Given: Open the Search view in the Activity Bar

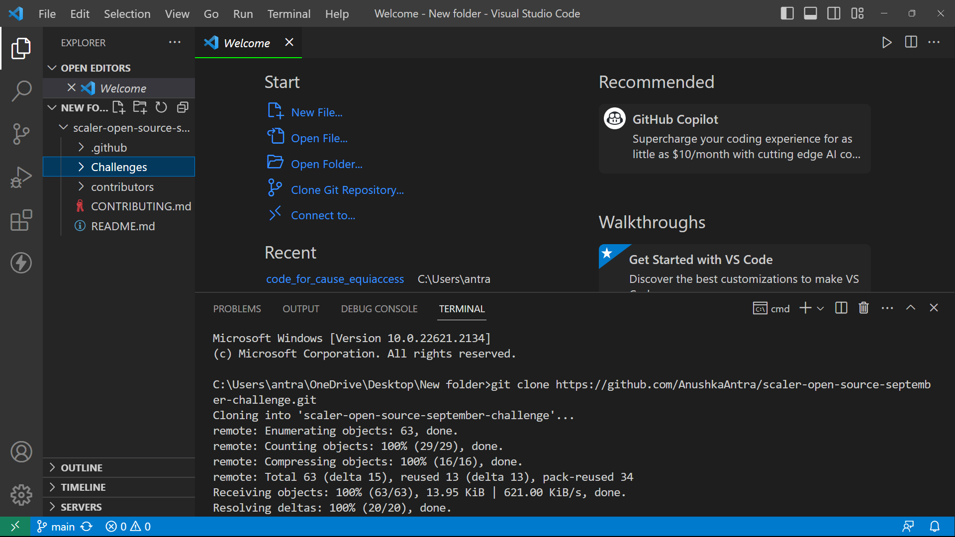Looking at the screenshot, I should 21,91.
